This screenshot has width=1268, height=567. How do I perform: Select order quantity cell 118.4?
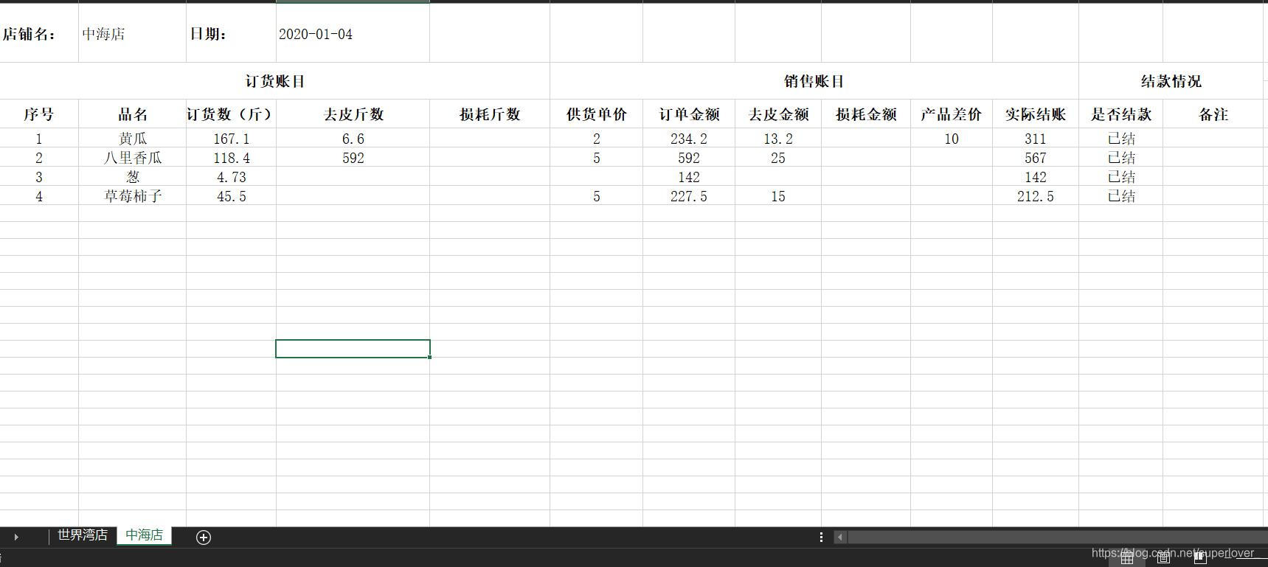pos(231,158)
